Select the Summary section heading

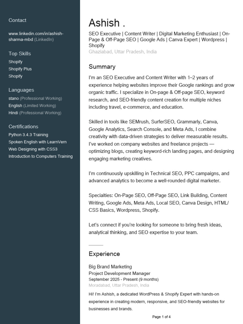[102, 66]
